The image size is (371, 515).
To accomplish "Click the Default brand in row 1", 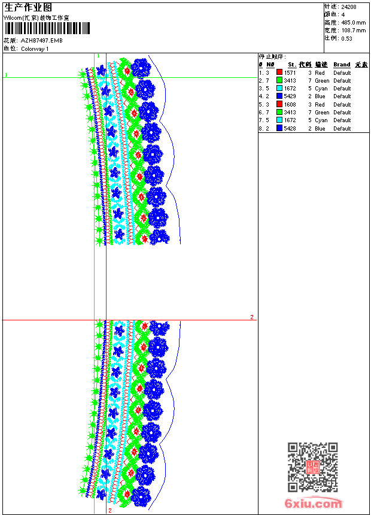I will (x=342, y=73).
